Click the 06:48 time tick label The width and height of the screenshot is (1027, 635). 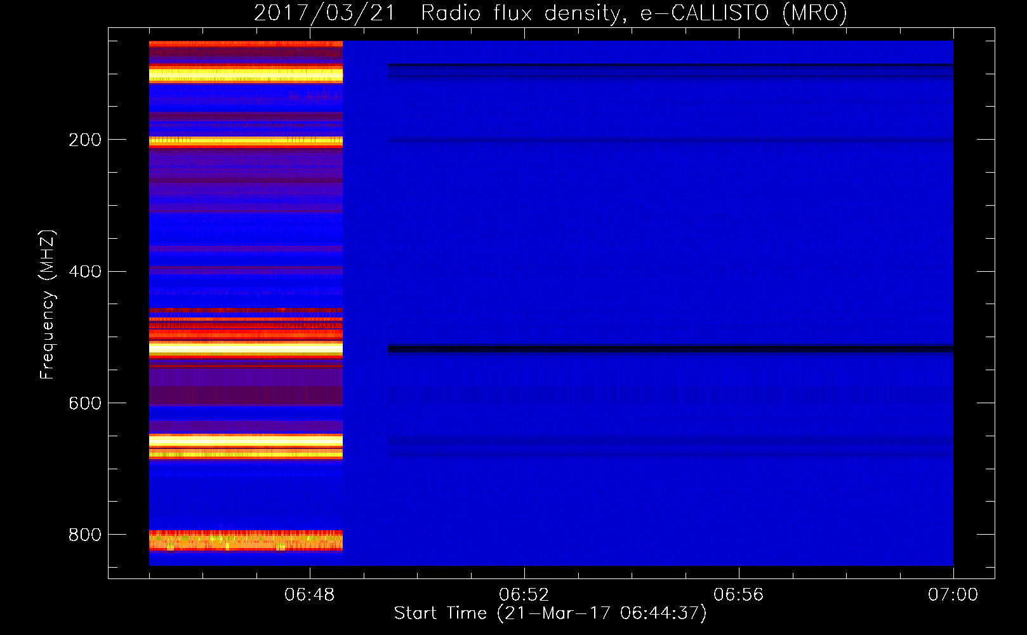[309, 595]
